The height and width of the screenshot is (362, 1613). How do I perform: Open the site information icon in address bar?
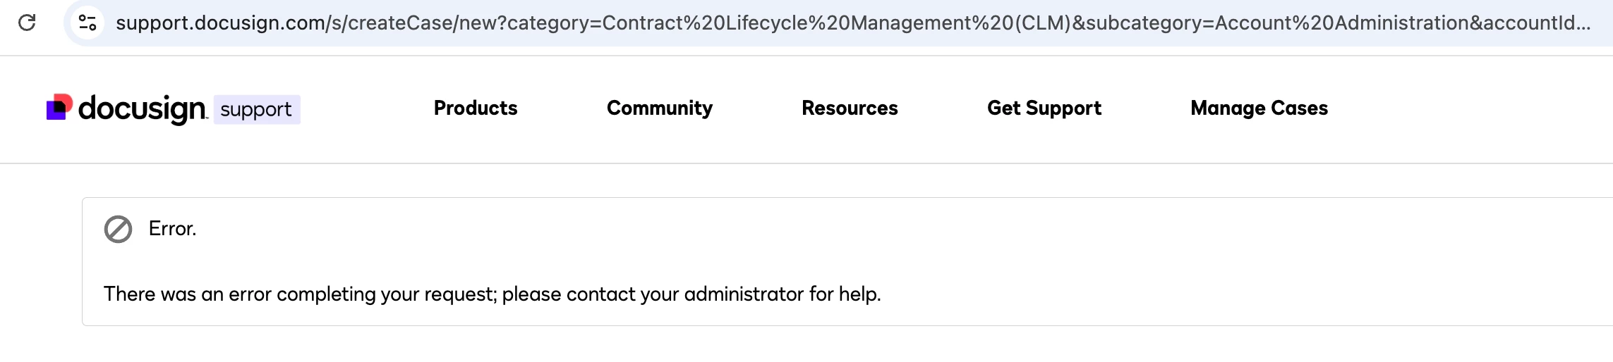click(87, 23)
